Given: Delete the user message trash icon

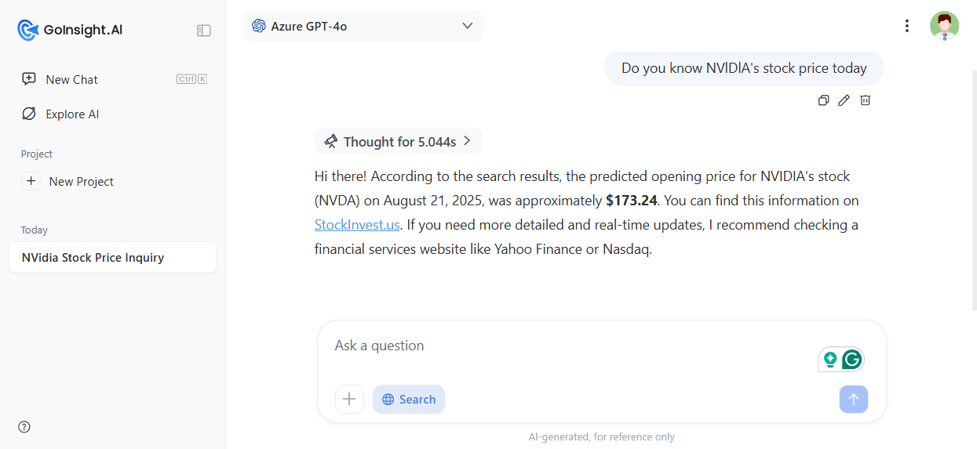Looking at the screenshot, I should click(865, 100).
